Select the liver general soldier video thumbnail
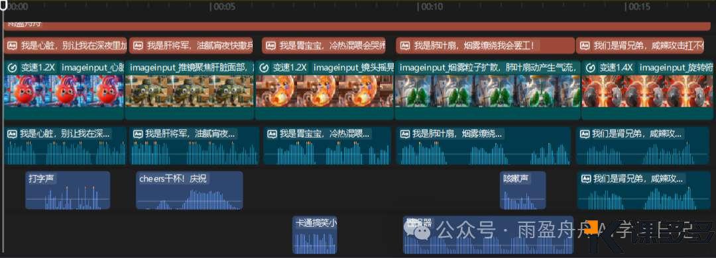Image resolution: width=716 pixels, height=258 pixels. (189, 91)
